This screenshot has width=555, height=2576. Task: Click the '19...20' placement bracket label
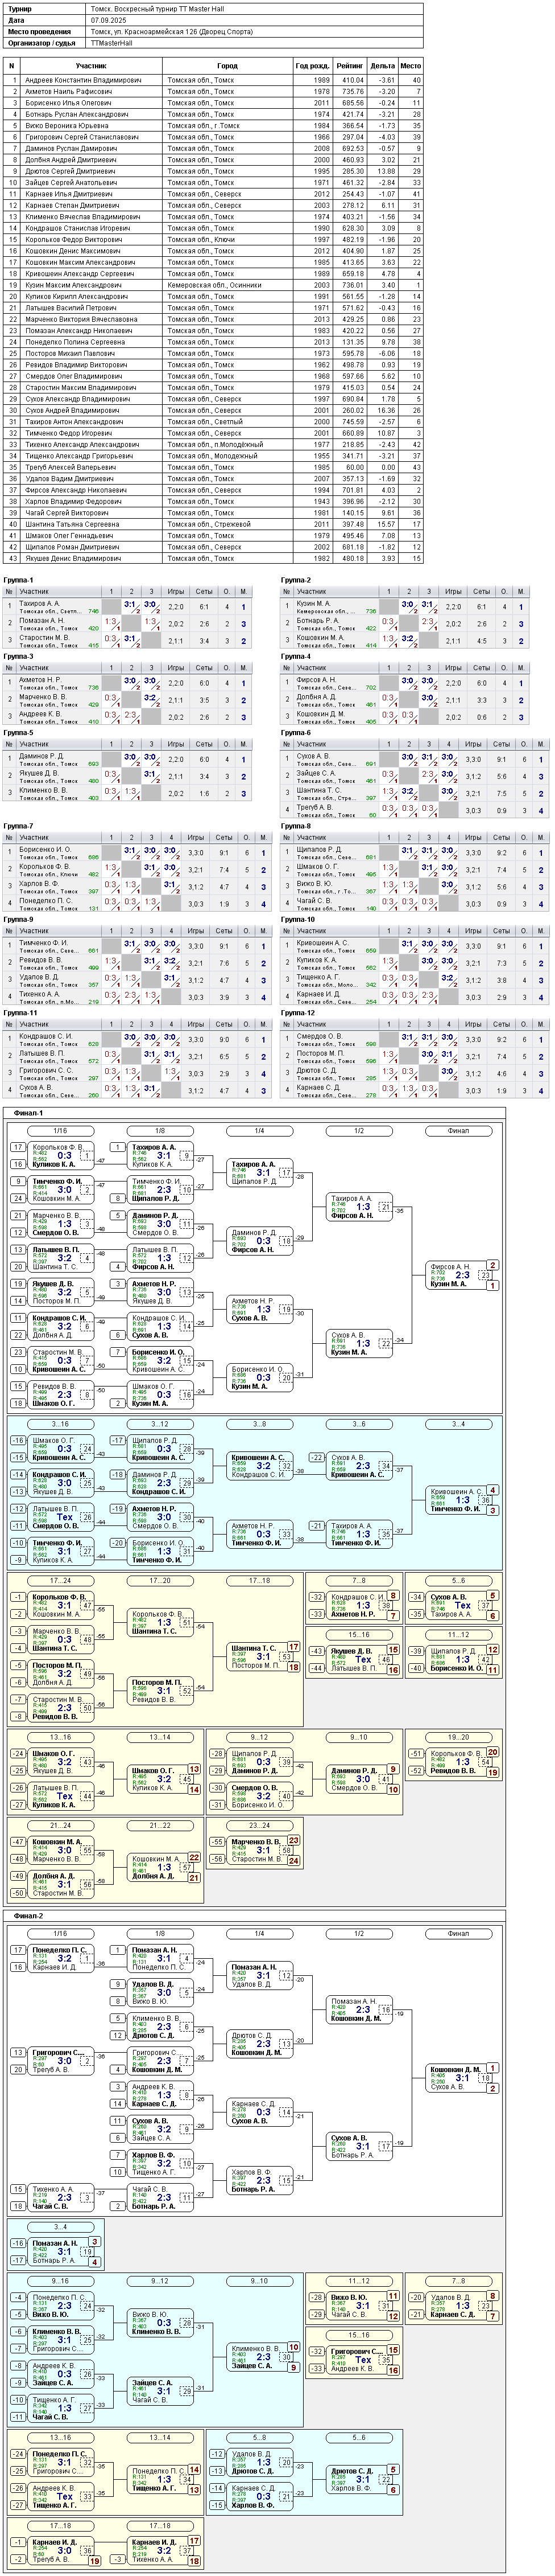(x=458, y=1737)
